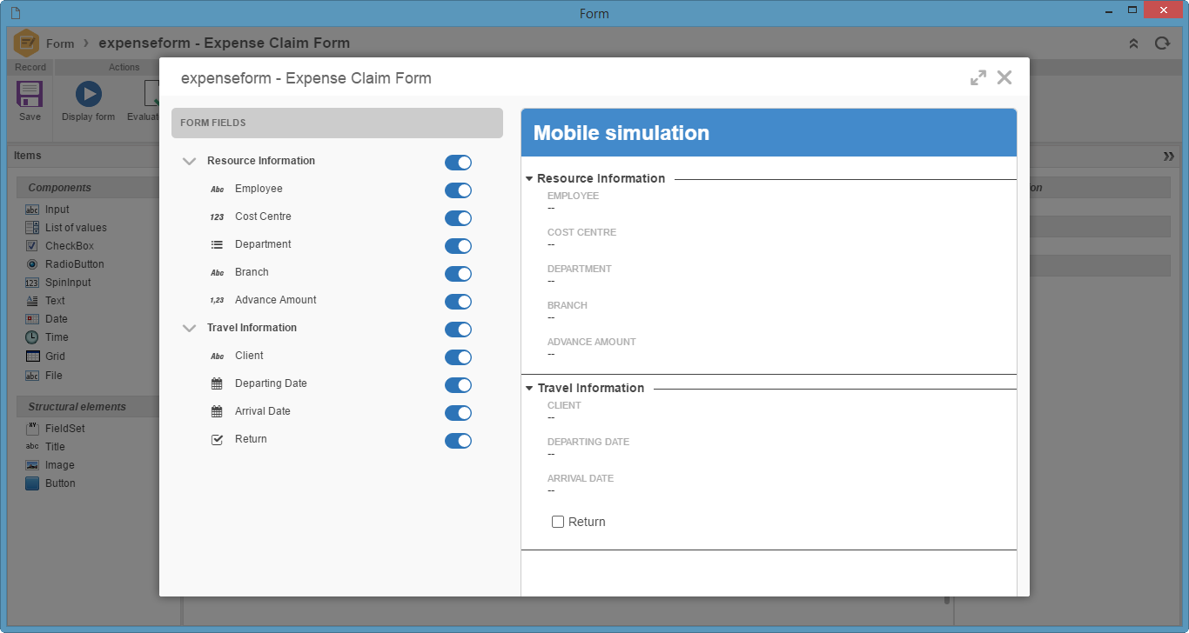Select the List of values component icon
The image size is (1189, 633).
pos(32,228)
